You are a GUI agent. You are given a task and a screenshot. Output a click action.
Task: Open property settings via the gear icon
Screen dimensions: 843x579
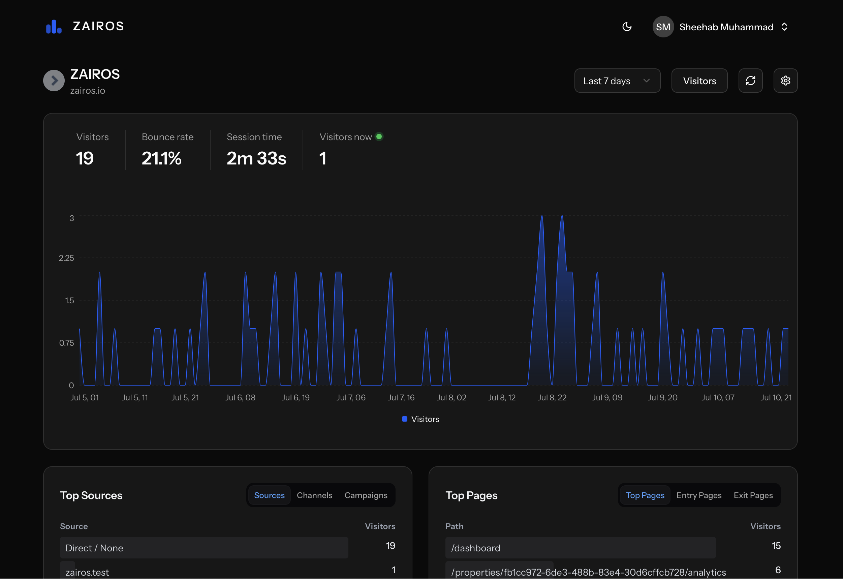pyautogui.click(x=785, y=81)
